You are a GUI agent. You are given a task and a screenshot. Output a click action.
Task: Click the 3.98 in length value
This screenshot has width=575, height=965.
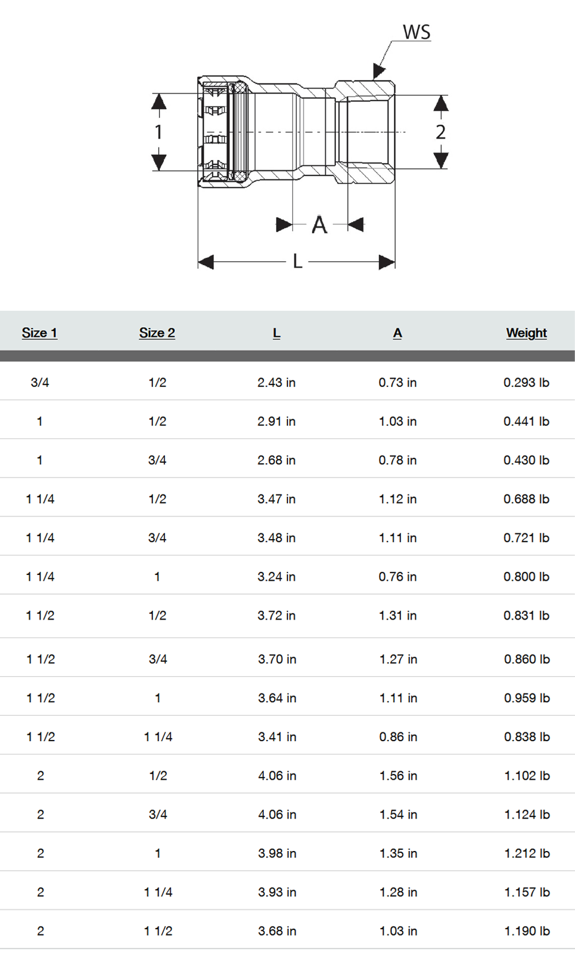(x=277, y=853)
